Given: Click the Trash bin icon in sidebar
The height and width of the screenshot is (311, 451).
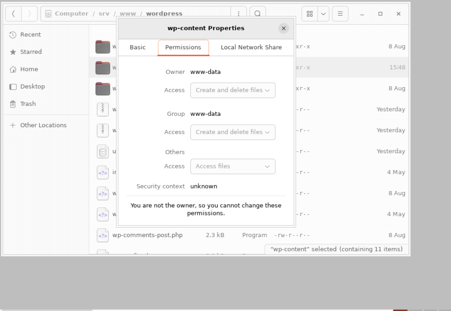Looking at the screenshot, I should coord(13,104).
